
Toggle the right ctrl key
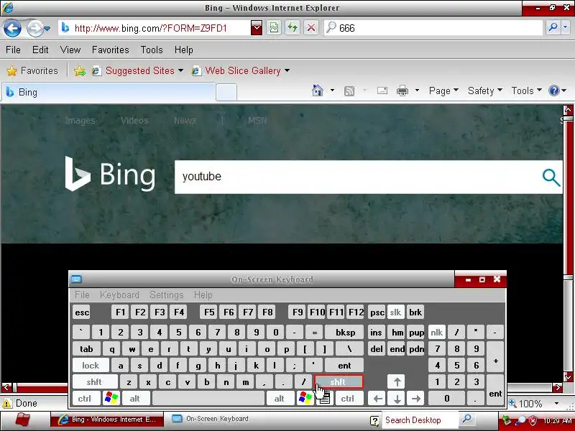pos(349,399)
